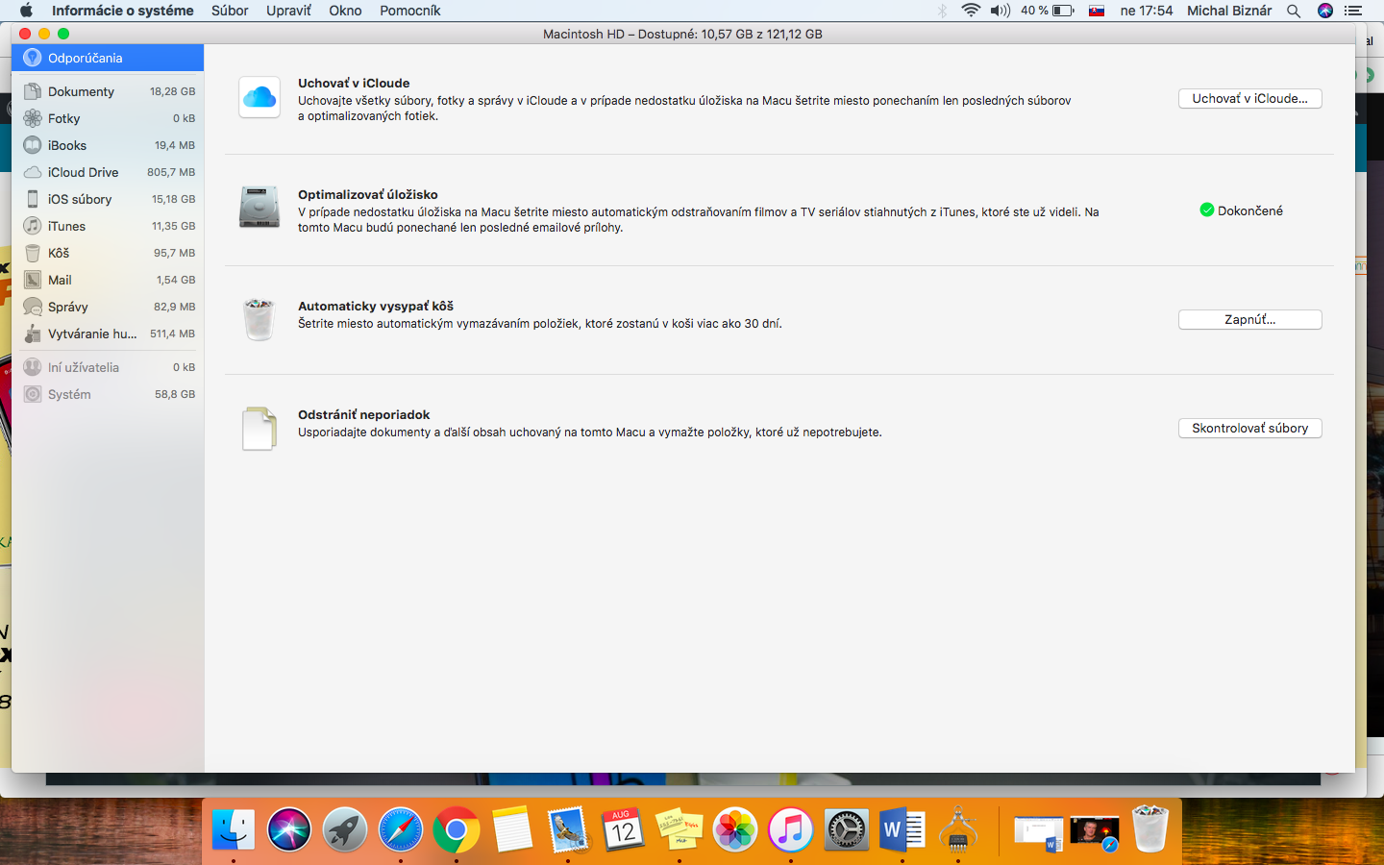Screen dimensions: 1384x865
Task: Click the document icon beside Odstrániť neporiadok
Action: pos(259,429)
